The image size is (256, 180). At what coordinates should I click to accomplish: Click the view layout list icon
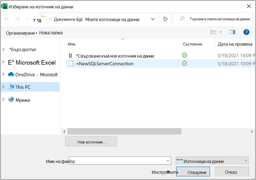[x=213, y=32]
